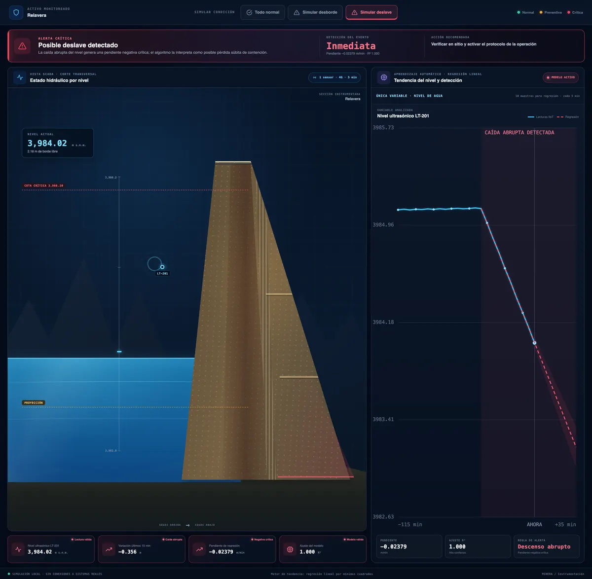Click the shield icon beside Relavera
The height and width of the screenshot is (579, 592).
16,12
